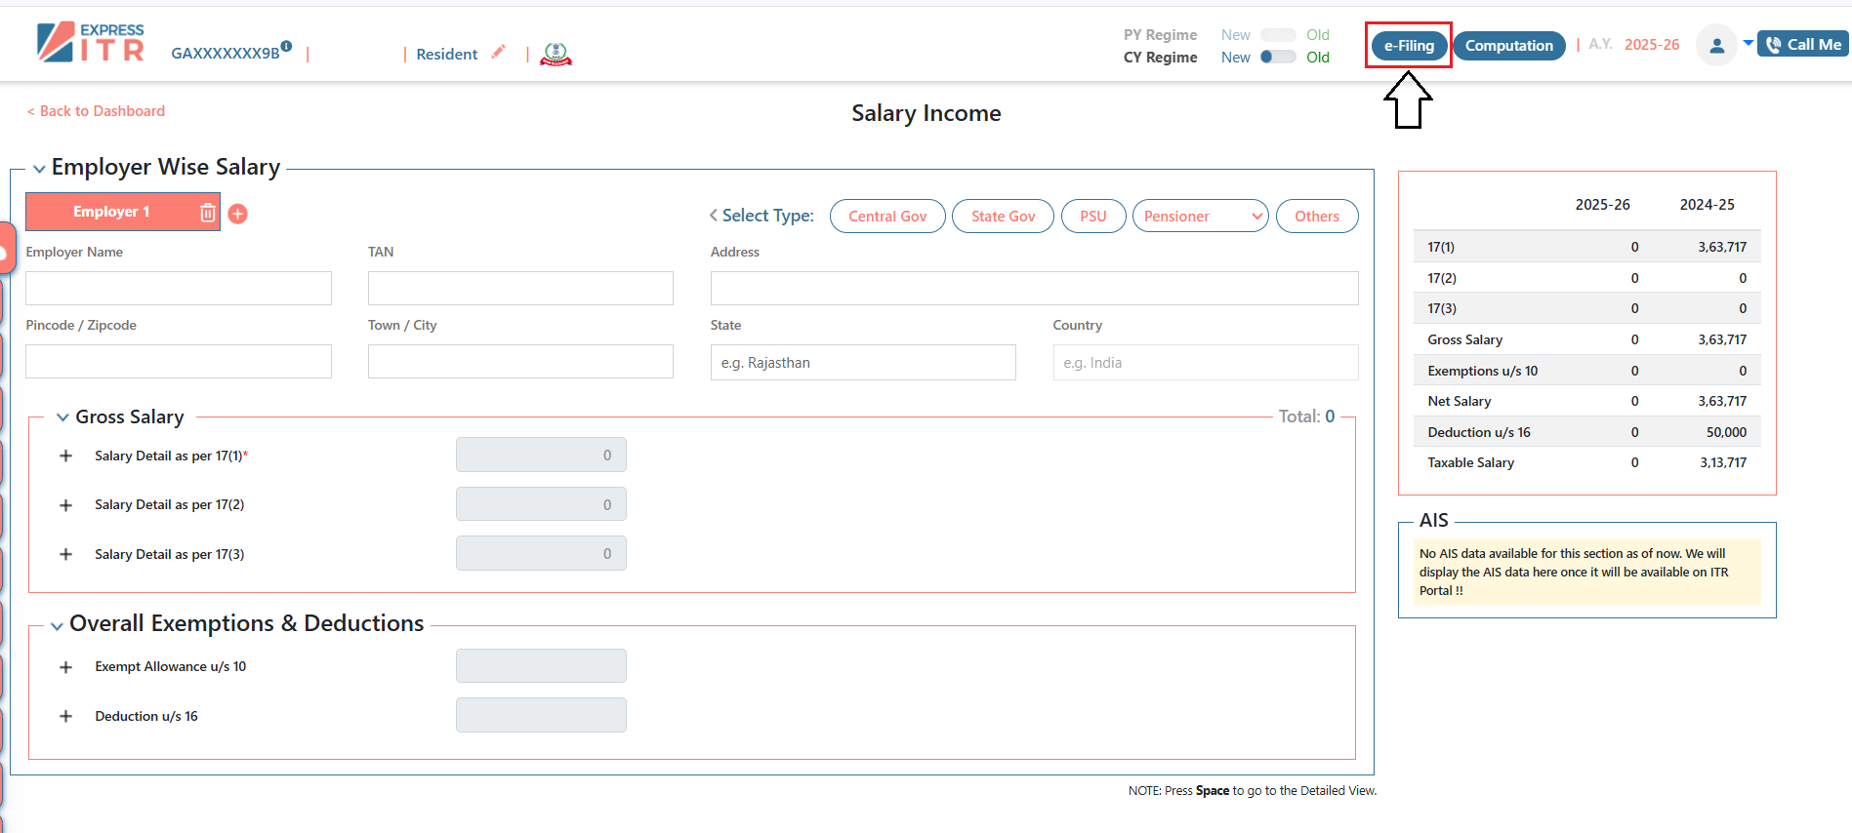Go Back to Dashboard
The width and height of the screenshot is (1852, 833).
tap(96, 111)
